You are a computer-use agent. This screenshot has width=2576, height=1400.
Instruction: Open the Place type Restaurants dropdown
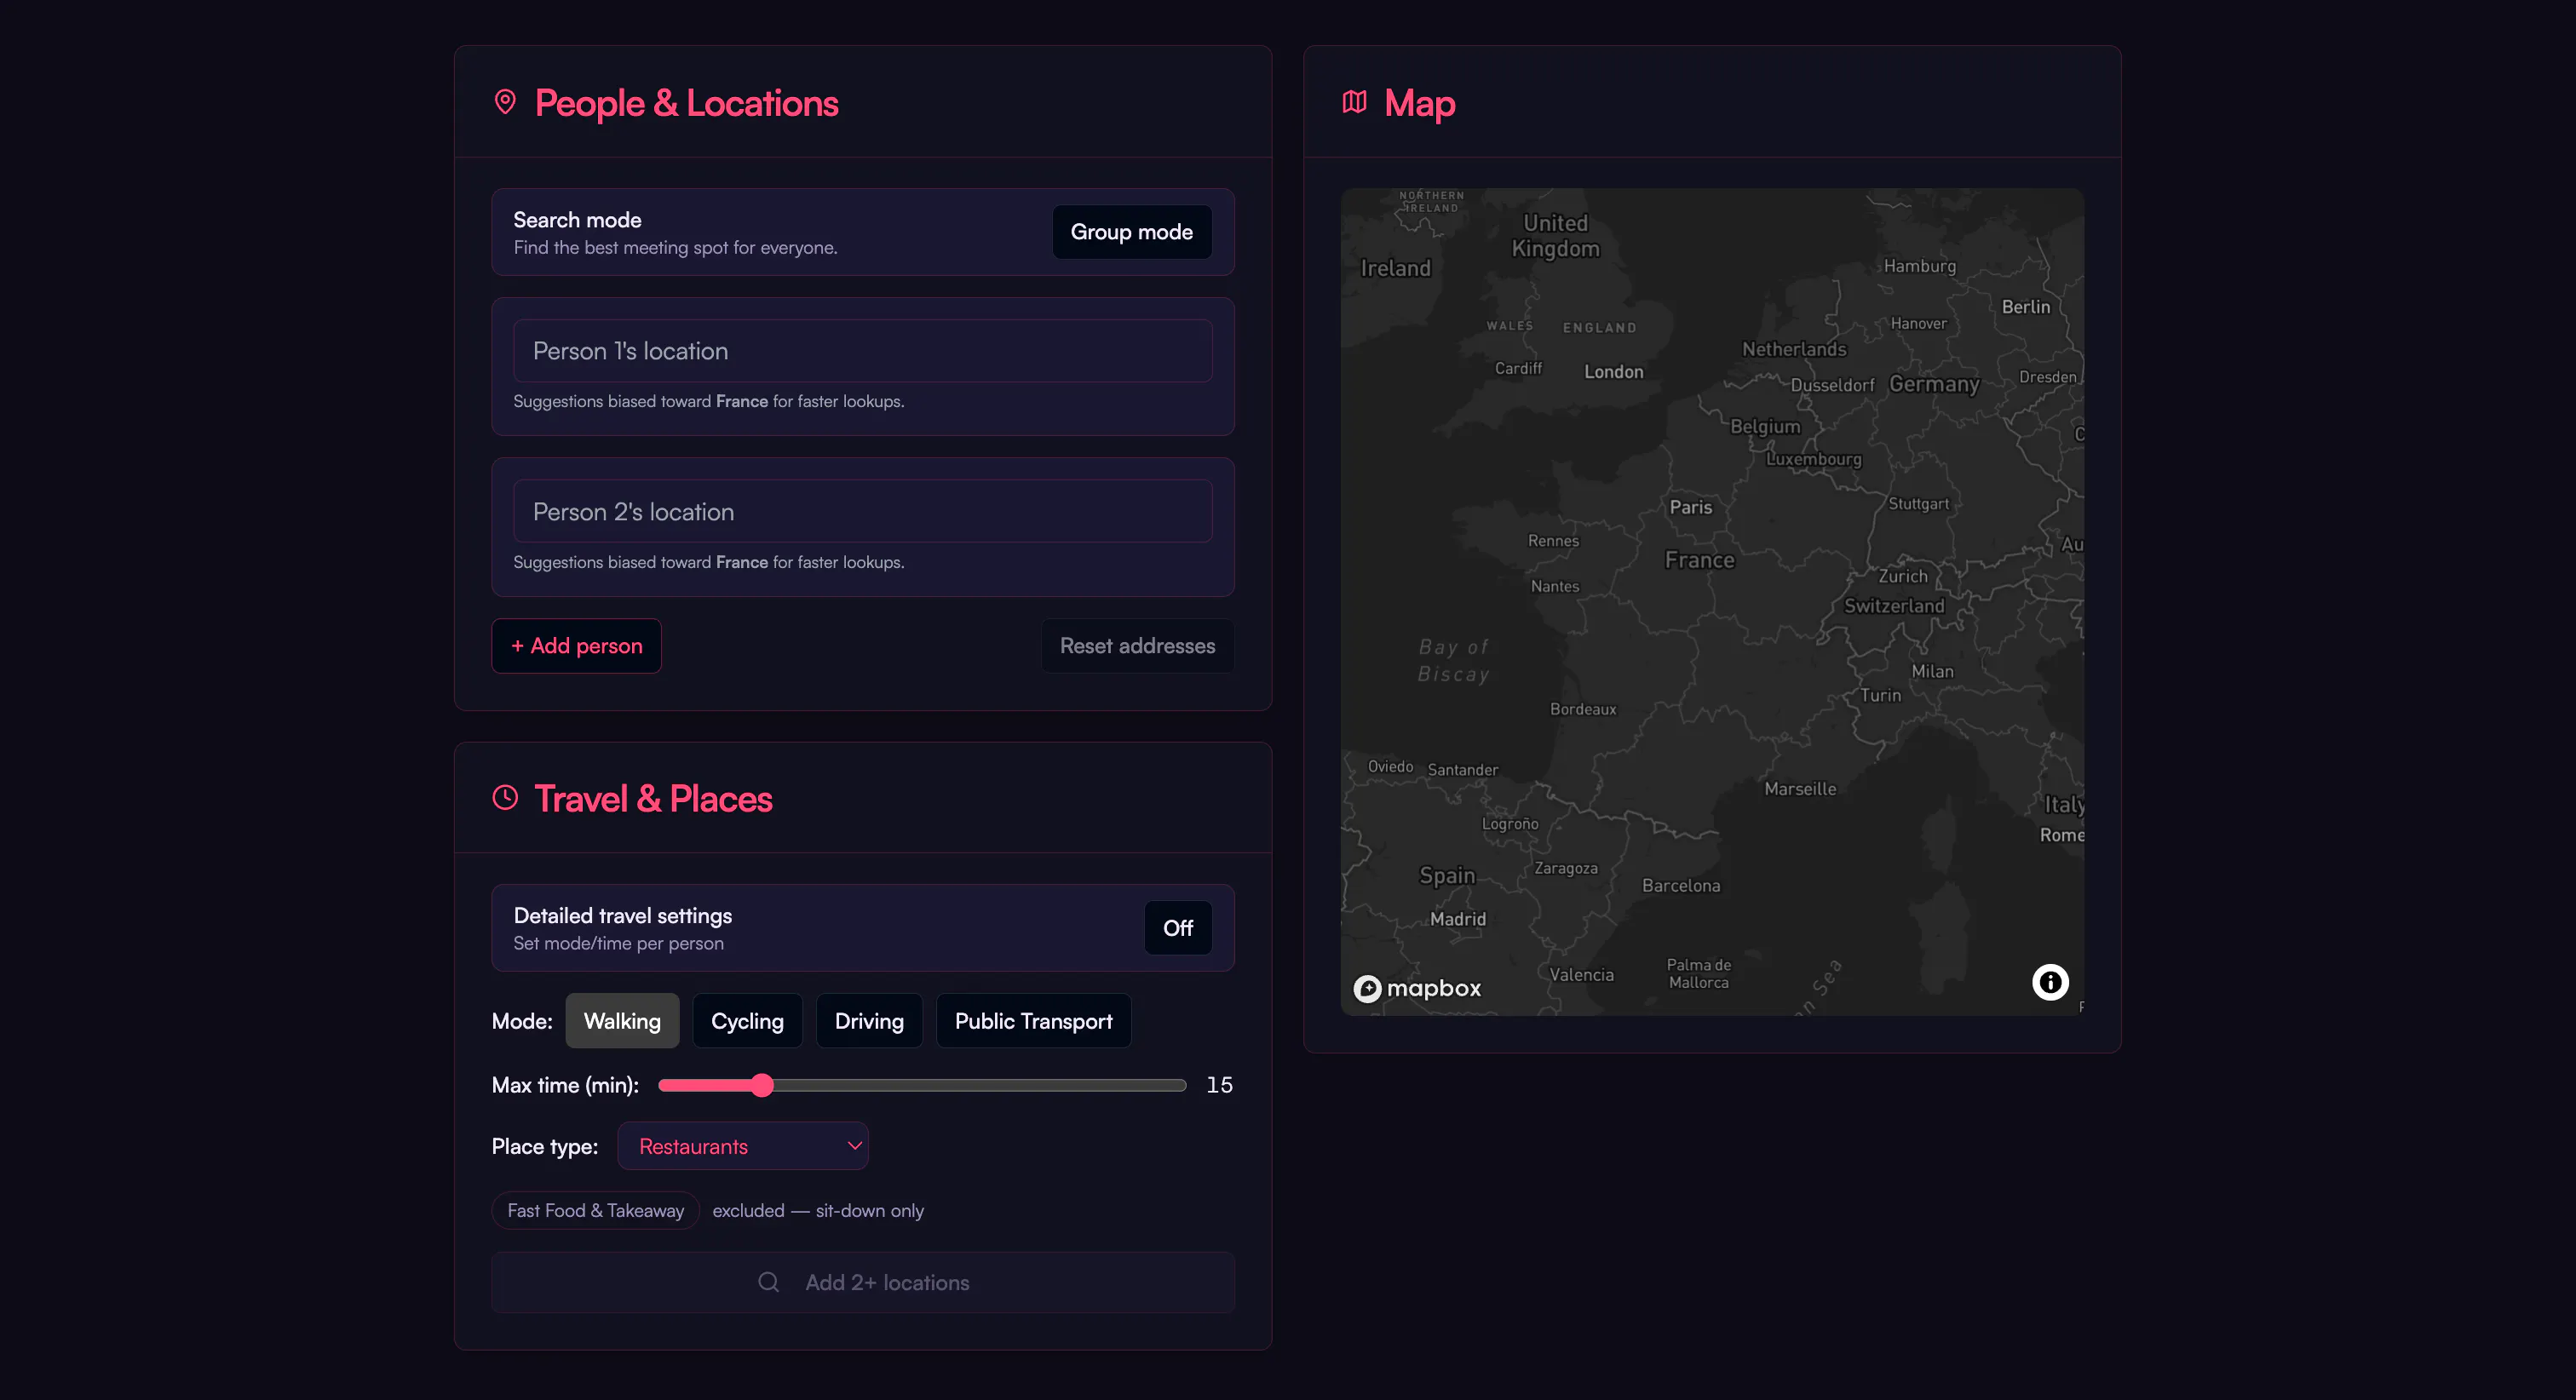pos(743,1146)
